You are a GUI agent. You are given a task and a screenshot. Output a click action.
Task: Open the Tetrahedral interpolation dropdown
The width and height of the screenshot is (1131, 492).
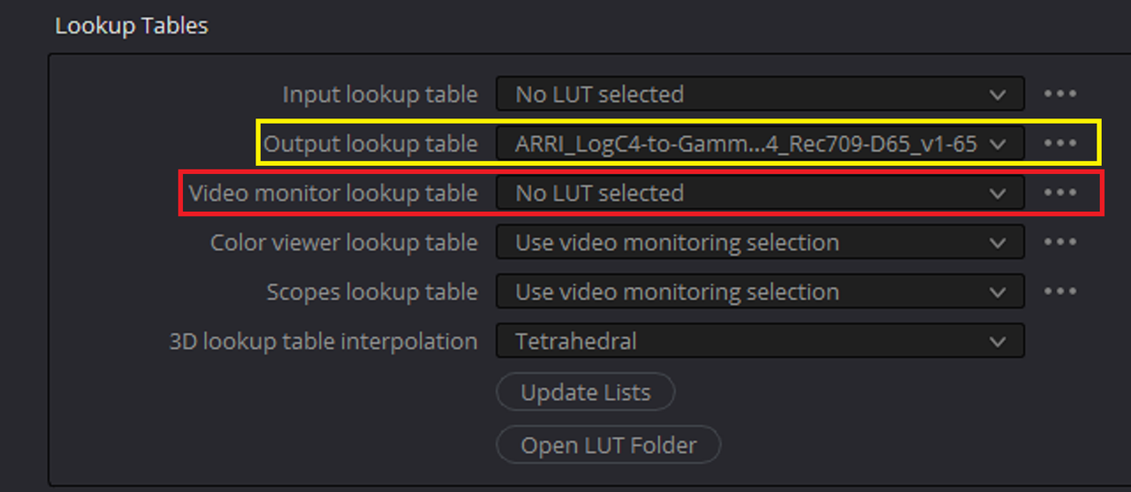[x=760, y=341]
